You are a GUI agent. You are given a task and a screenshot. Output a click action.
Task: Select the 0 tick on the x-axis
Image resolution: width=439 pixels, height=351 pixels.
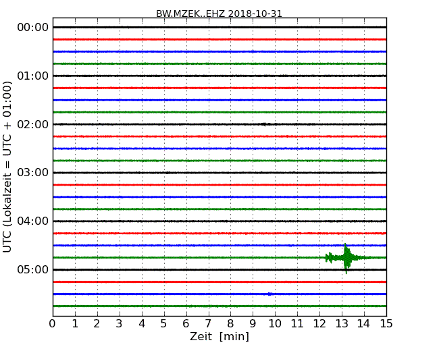click(53, 323)
